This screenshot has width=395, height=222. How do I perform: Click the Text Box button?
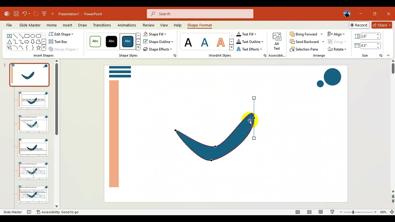pos(58,42)
